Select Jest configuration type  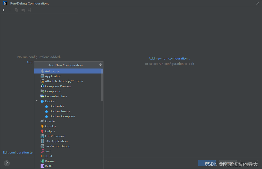click(x=69, y=151)
